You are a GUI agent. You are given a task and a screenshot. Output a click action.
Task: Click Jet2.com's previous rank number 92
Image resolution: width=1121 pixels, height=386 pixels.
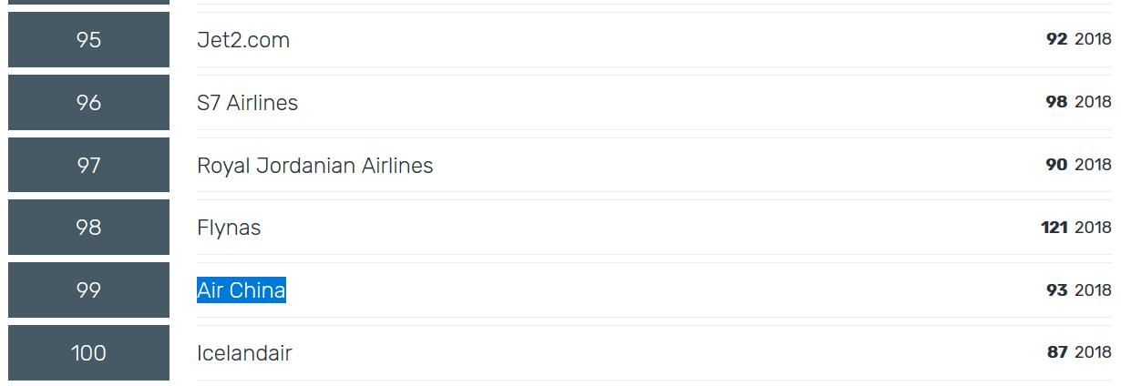(1056, 39)
